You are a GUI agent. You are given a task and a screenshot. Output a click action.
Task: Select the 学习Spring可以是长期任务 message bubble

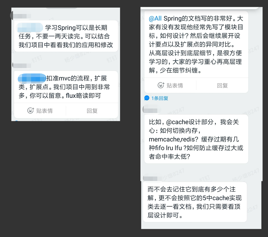[x=66, y=36]
